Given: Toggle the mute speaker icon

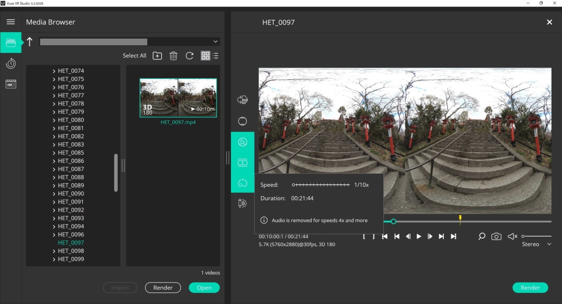Looking at the screenshot, I should (512, 236).
